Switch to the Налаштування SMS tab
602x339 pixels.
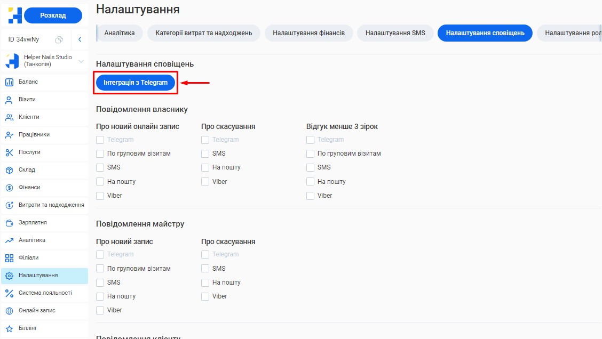pos(395,33)
